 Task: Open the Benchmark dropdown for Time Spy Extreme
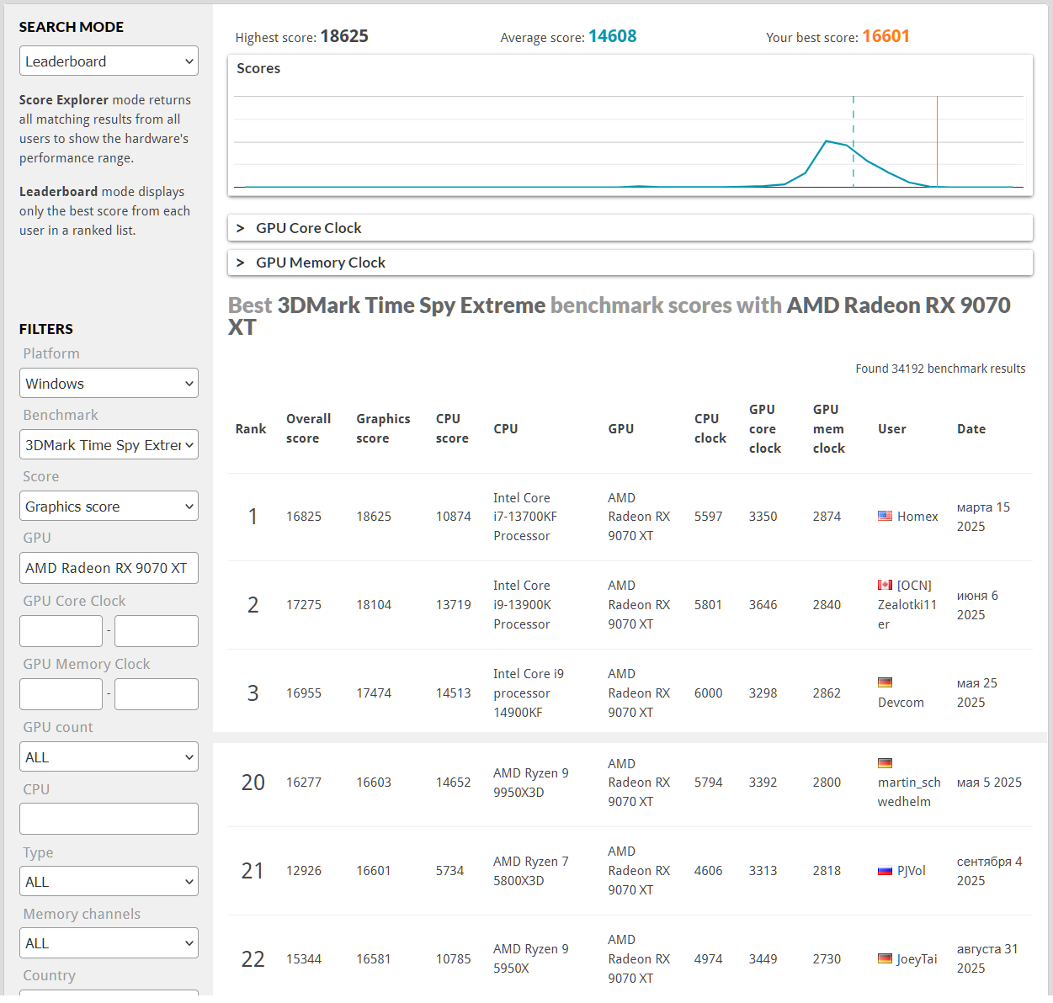109,445
